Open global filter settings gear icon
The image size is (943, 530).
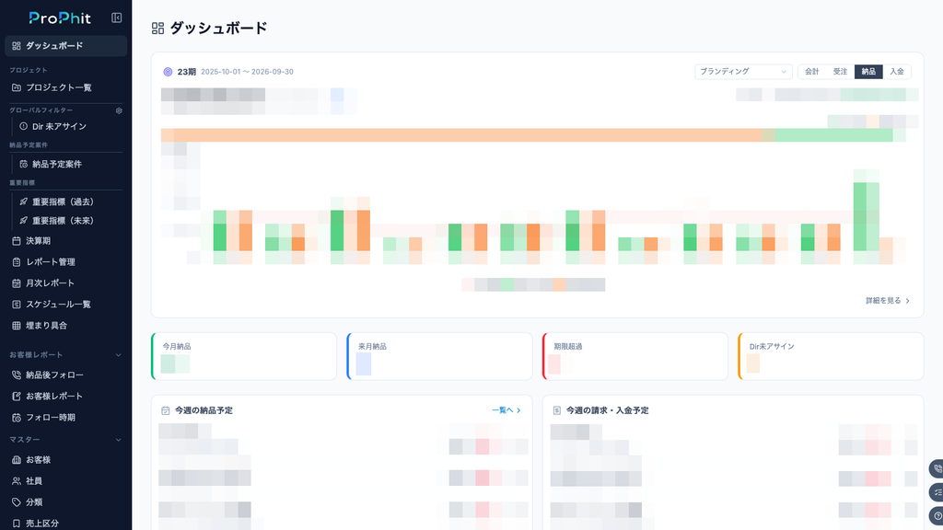point(119,110)
